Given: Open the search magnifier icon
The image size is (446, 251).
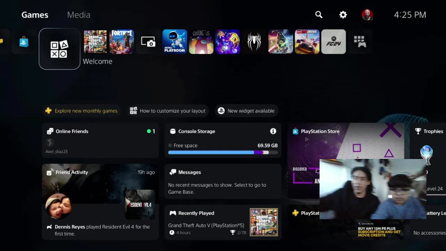Looking at the screenshot, I should pyautogui.click(x=319, y=15).
